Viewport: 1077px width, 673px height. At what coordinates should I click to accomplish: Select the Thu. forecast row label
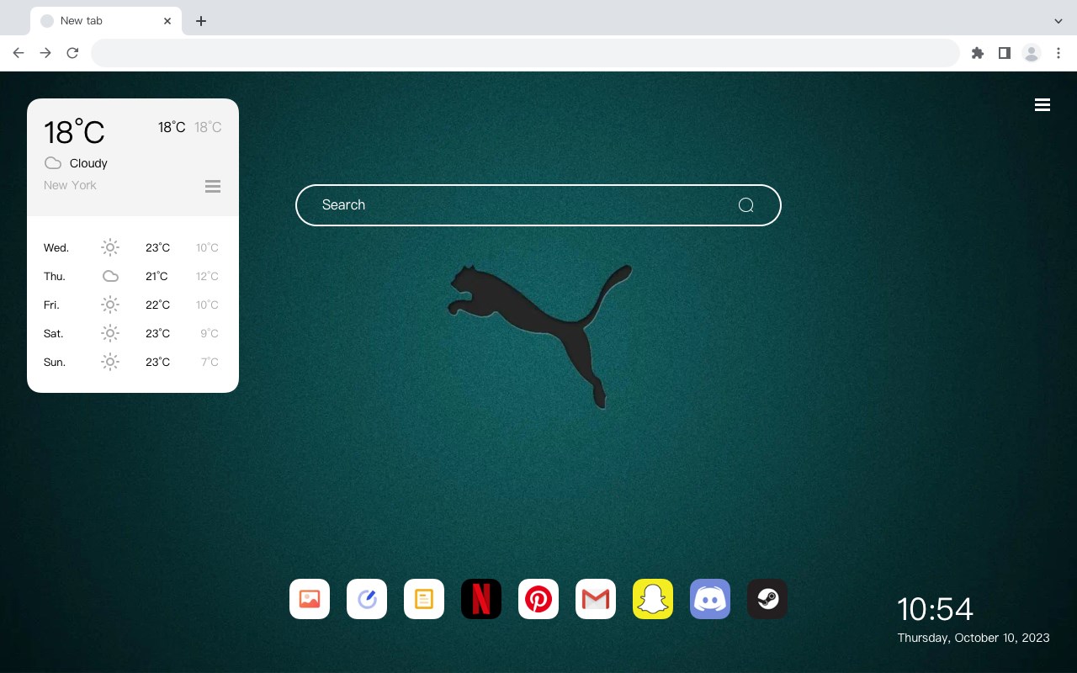pyautogui.click(x=55, y=277)
